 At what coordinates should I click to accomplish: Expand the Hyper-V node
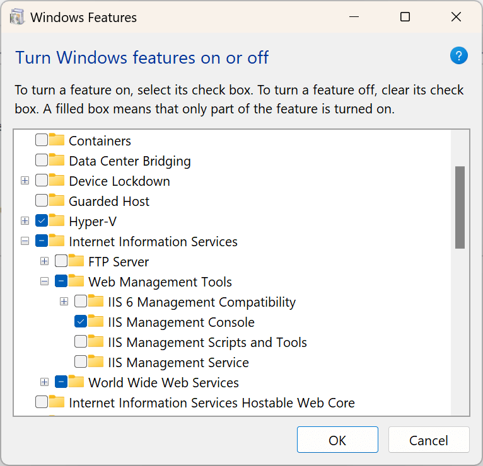[25, 221]
